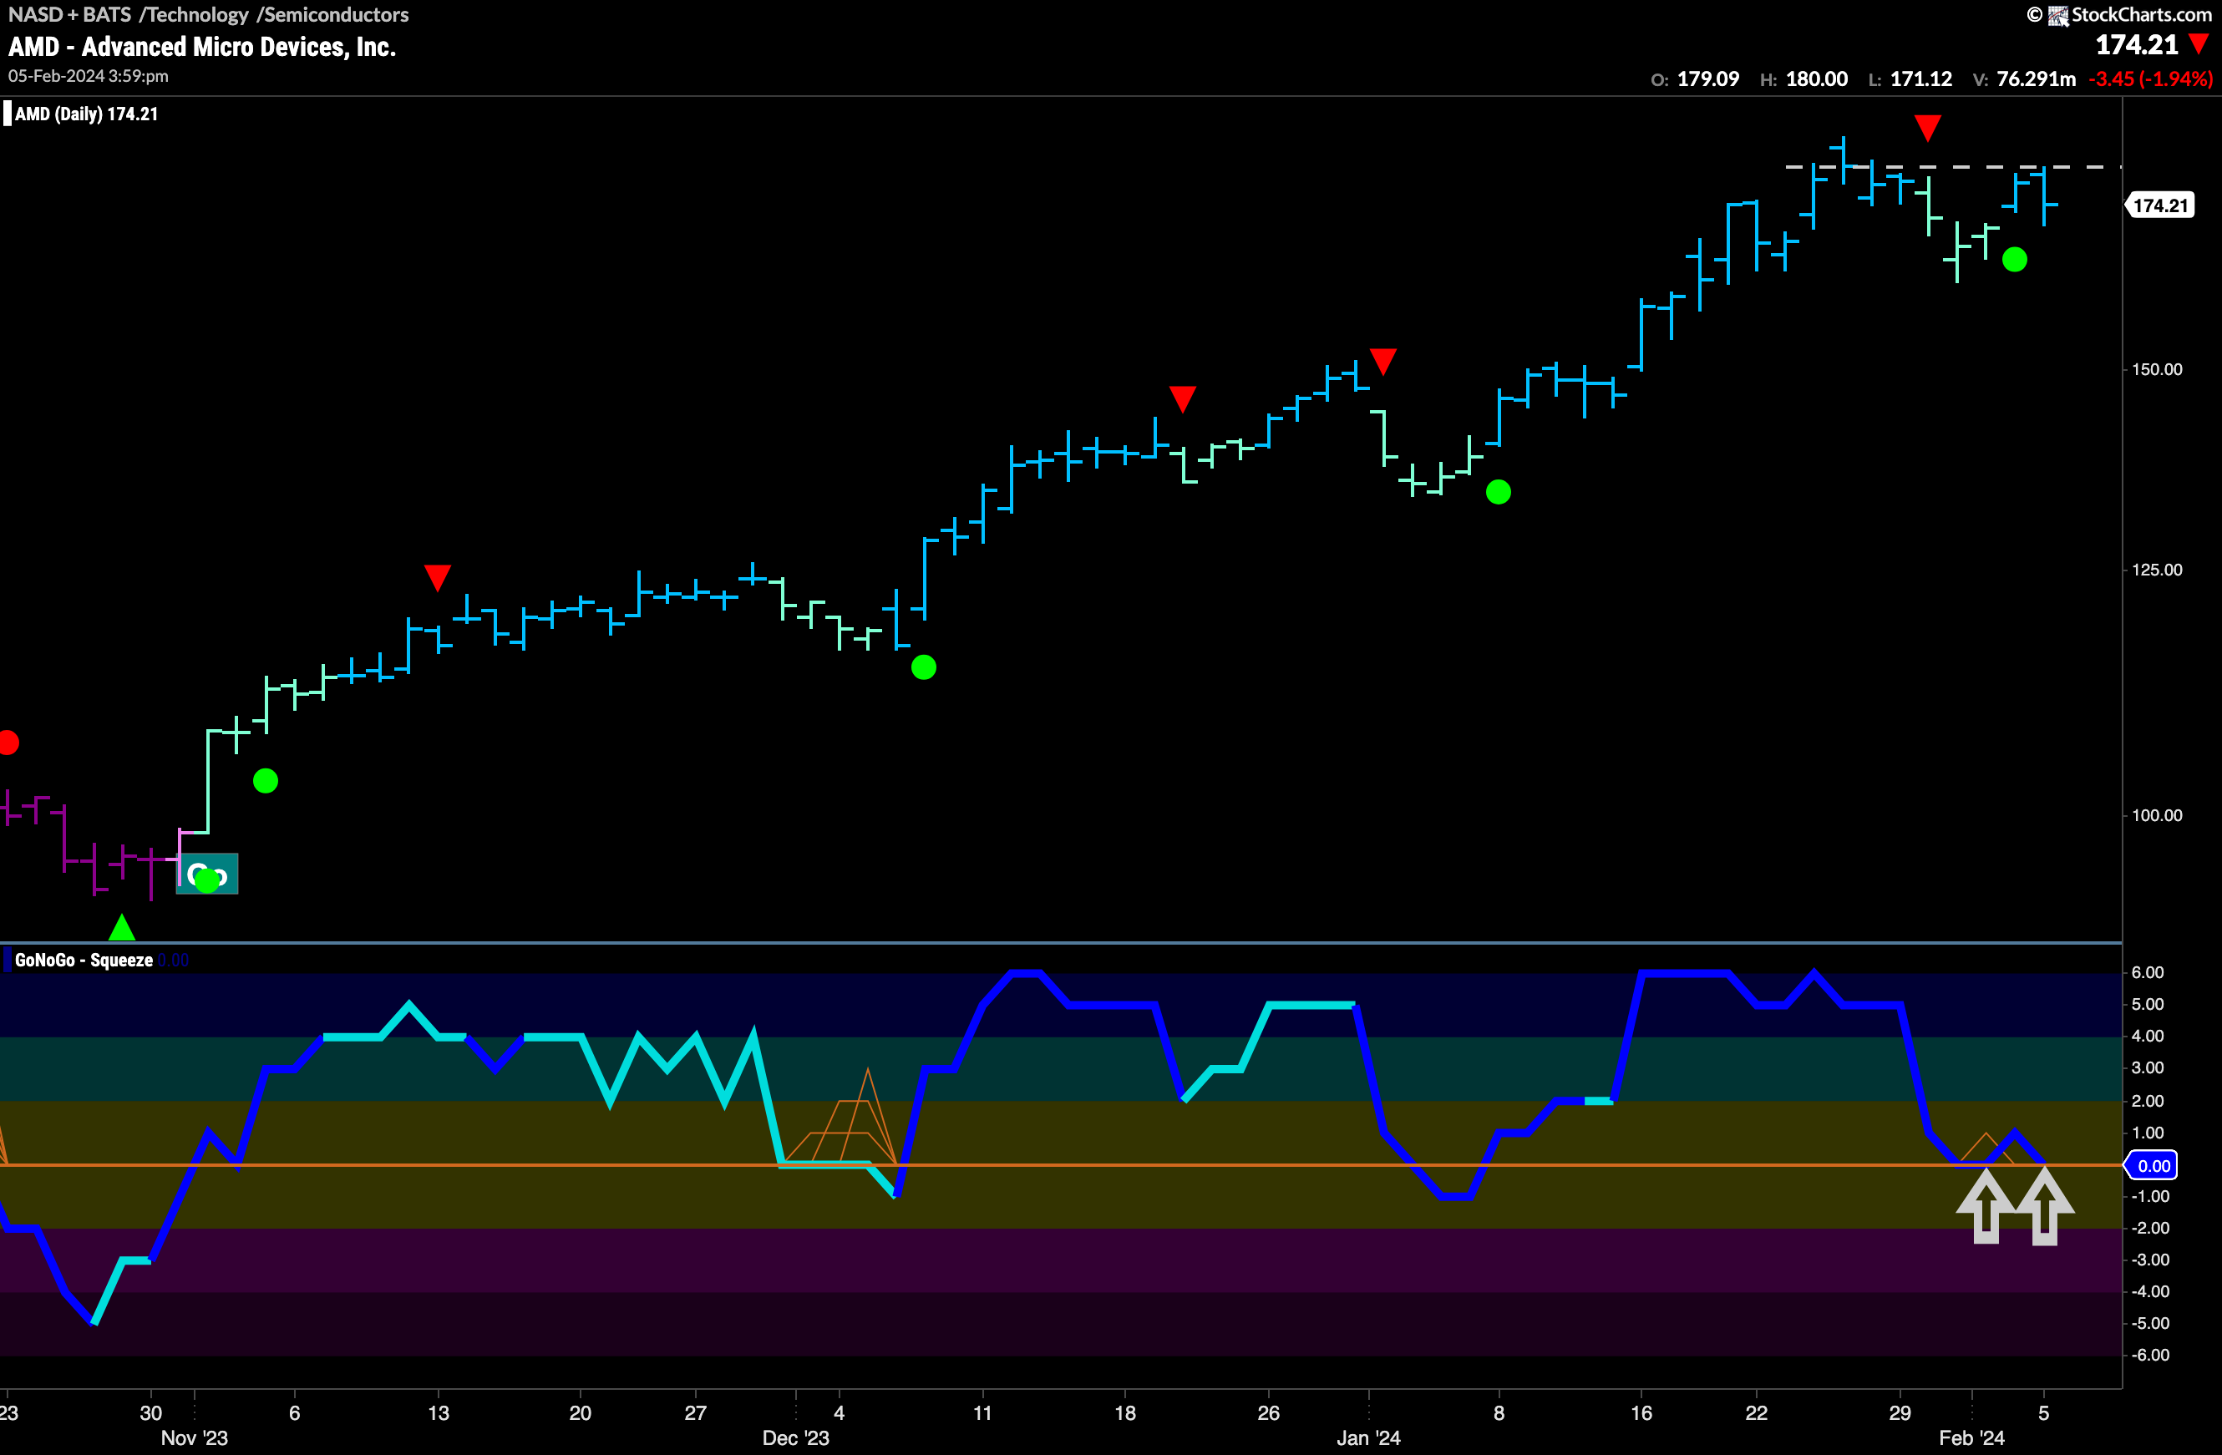The width and height of the screenshot is (2222, 1455).
Task: Click the -3.45 (-1.94%) change value
Action: pyautogui.click(x=2150, y=79)
